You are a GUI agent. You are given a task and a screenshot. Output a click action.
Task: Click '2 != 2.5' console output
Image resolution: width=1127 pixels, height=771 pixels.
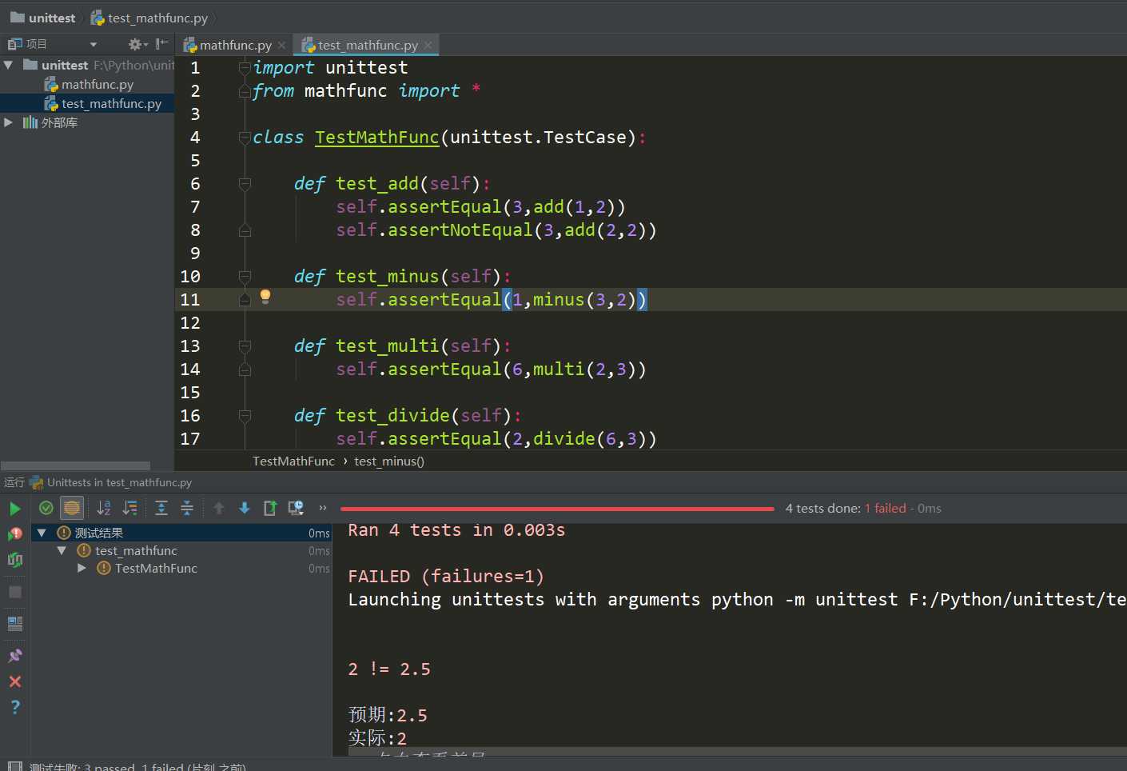tap(389, 669)
